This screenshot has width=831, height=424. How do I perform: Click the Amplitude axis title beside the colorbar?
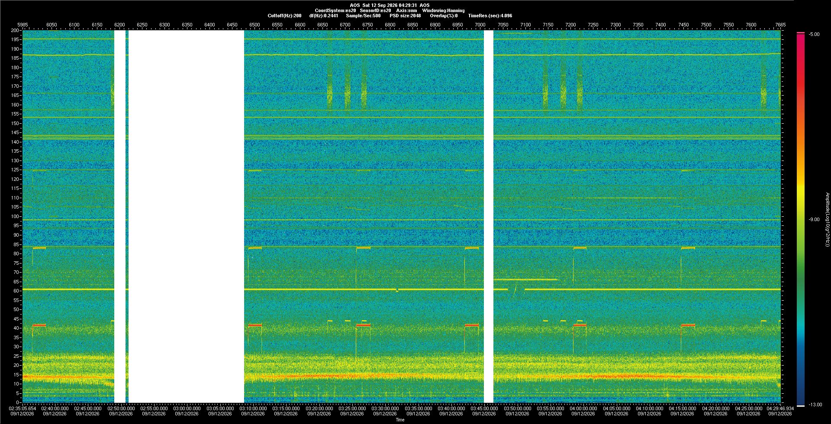[x=827, y=220]
